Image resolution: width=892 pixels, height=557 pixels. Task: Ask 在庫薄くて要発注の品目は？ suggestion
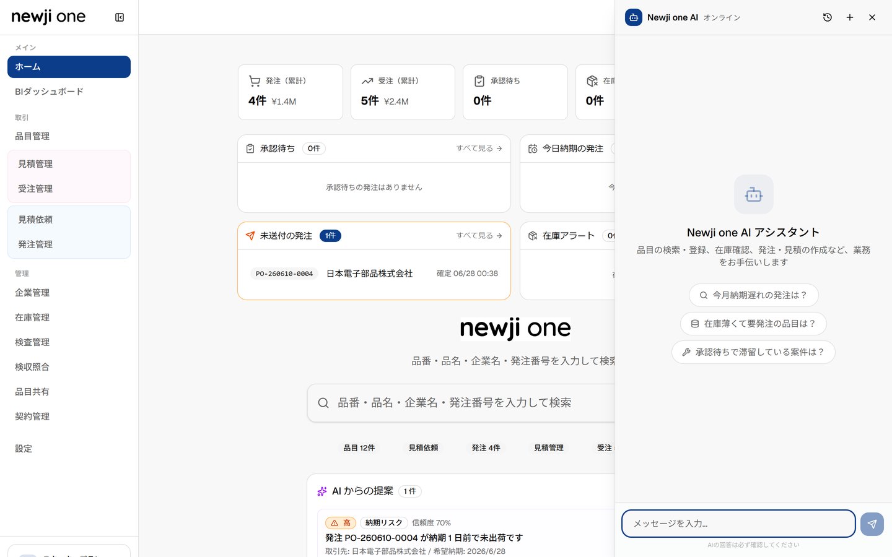754,324
